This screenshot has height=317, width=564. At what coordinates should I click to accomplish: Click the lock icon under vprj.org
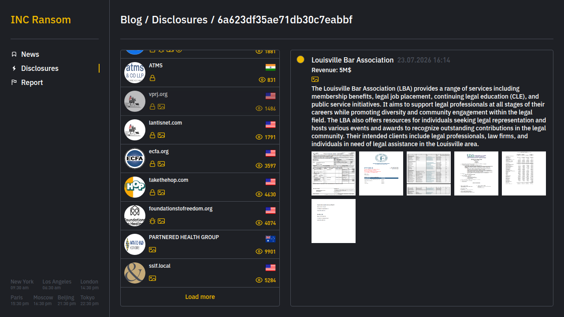click(152, 107)
